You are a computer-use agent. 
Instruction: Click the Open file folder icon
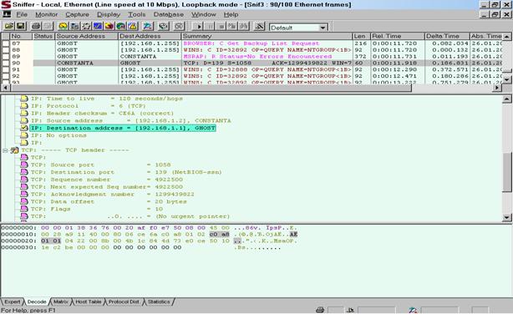click(9, 26)
